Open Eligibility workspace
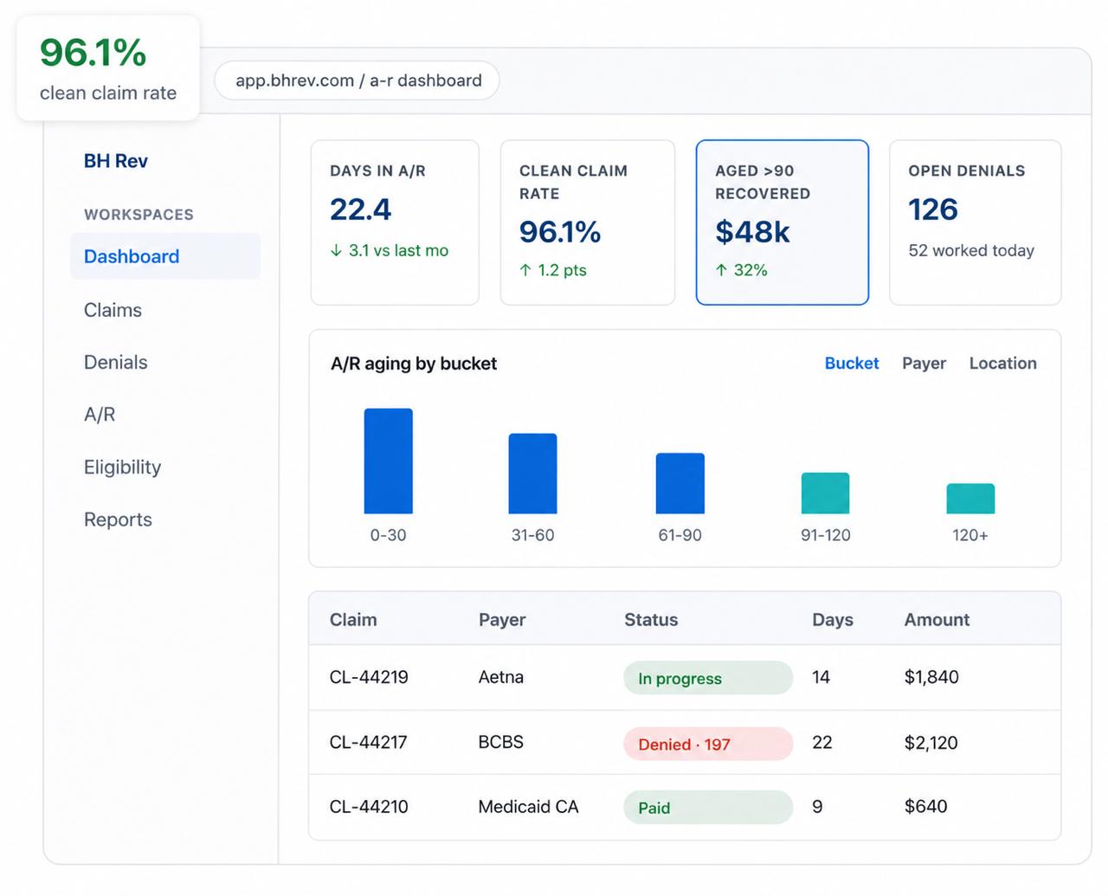The height and width of the screenshot is (896, 1108). click(122, 467)
